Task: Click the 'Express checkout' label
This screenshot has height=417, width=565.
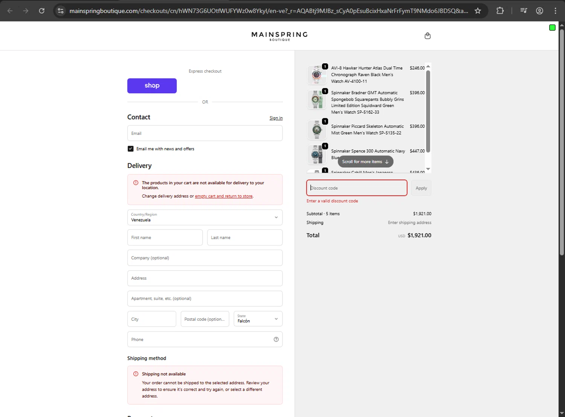Action: [x=205, y=71]
